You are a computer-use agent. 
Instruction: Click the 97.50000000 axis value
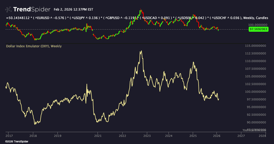click(x=256, y=100)
